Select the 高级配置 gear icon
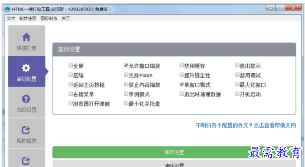305x167 pixels. click(26, 68)
